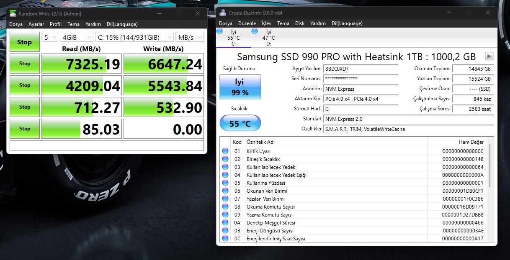
Task: Open Yardım menu in CrystalDiskInfo
Action: tap(318, 23)
